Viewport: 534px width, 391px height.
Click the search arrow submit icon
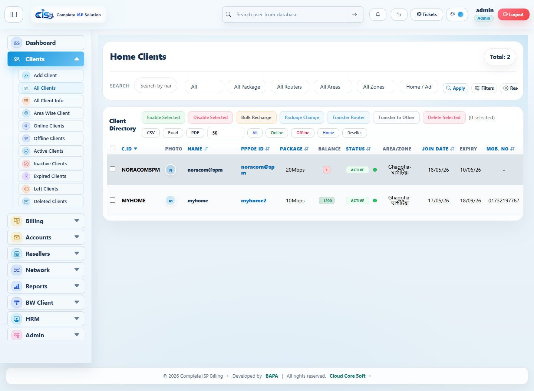pyautogui.click(x=355, y=14)
